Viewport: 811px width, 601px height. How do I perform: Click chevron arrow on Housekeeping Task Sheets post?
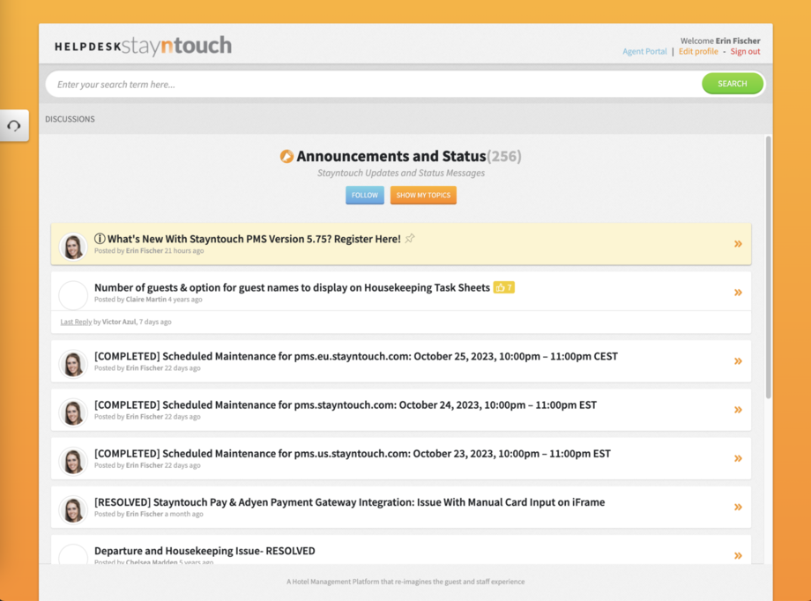click(738, 293)
